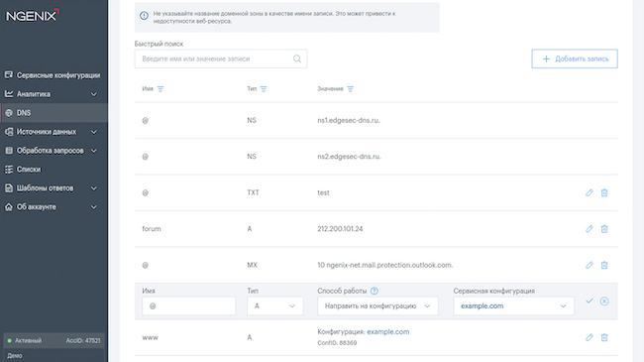Cancel the new record editing row

tap(604, 302)
